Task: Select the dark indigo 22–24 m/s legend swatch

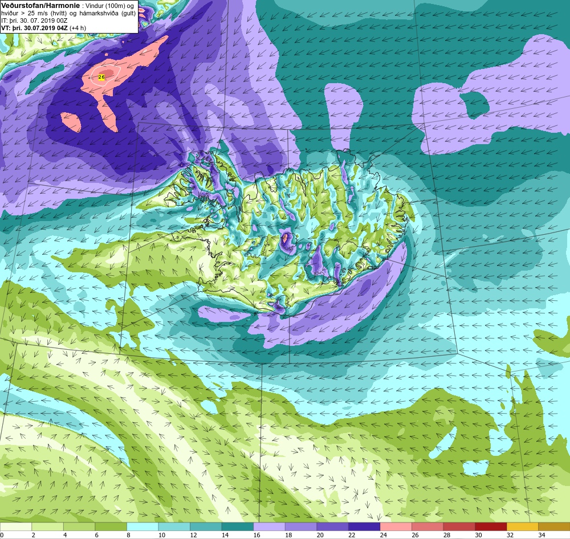Action: click(x=364, y=526)
